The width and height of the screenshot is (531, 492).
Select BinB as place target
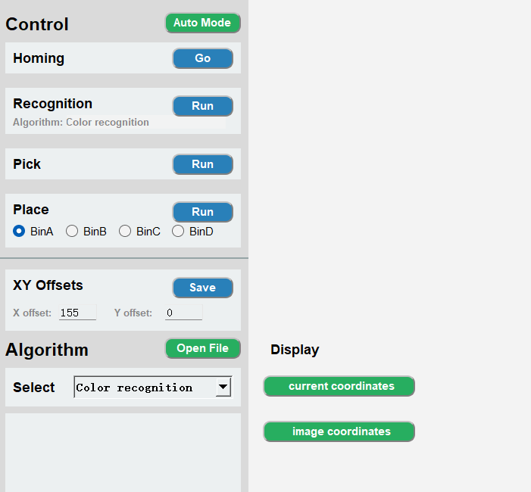coord(72,232)
